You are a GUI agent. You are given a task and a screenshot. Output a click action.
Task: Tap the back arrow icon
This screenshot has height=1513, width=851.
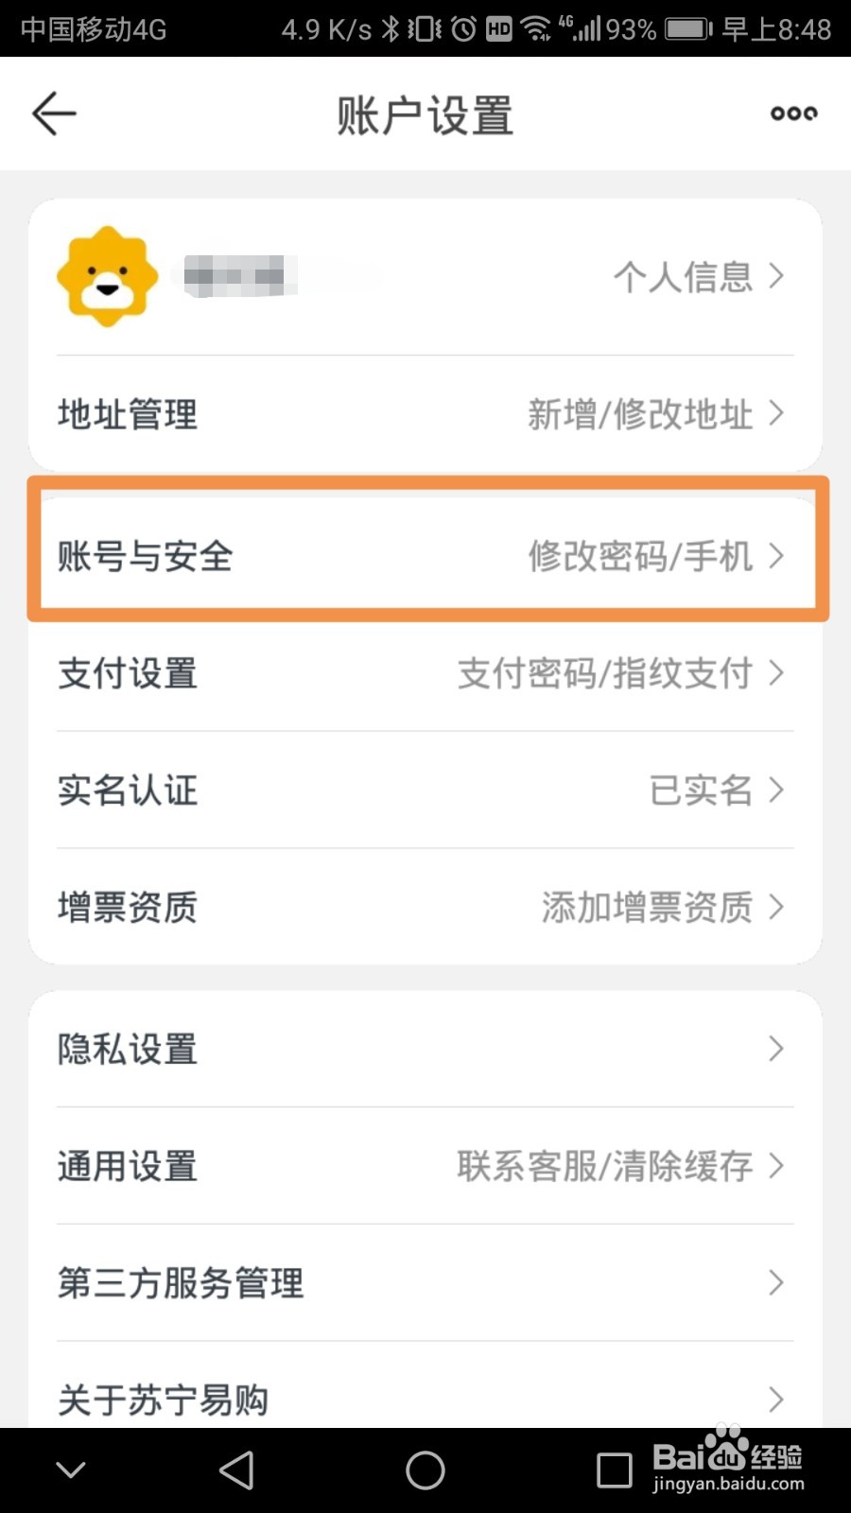(x=54, y=114)
